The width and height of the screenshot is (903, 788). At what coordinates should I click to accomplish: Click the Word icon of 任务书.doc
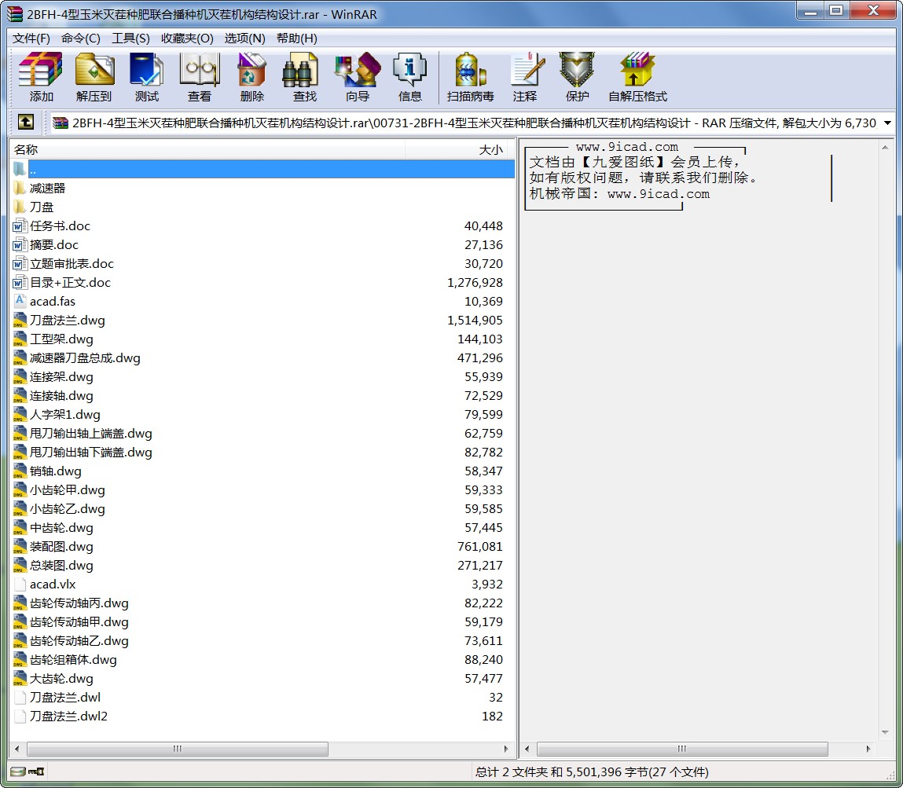pyautogui.click(x=20, y=225)
